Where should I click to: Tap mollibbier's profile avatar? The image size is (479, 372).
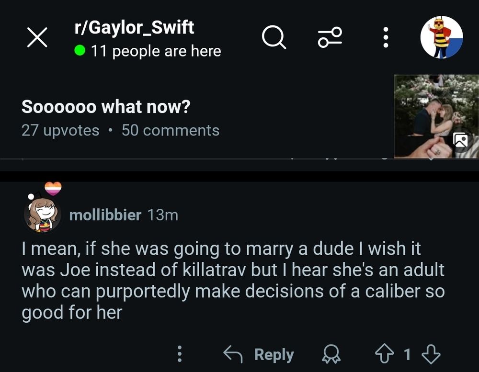point(42,215)
